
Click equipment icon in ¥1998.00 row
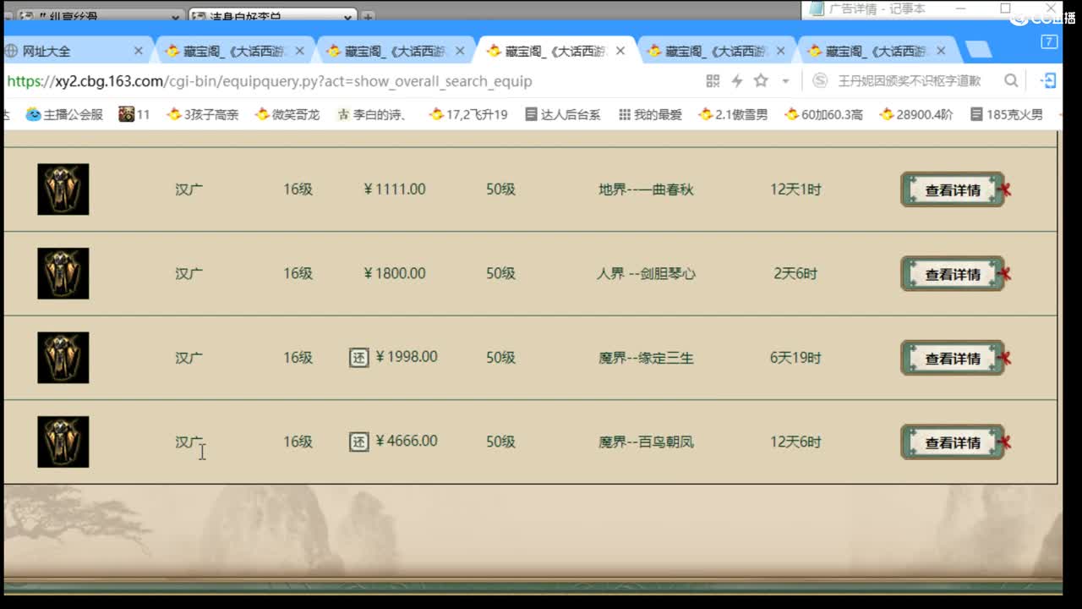pos(63,357)
